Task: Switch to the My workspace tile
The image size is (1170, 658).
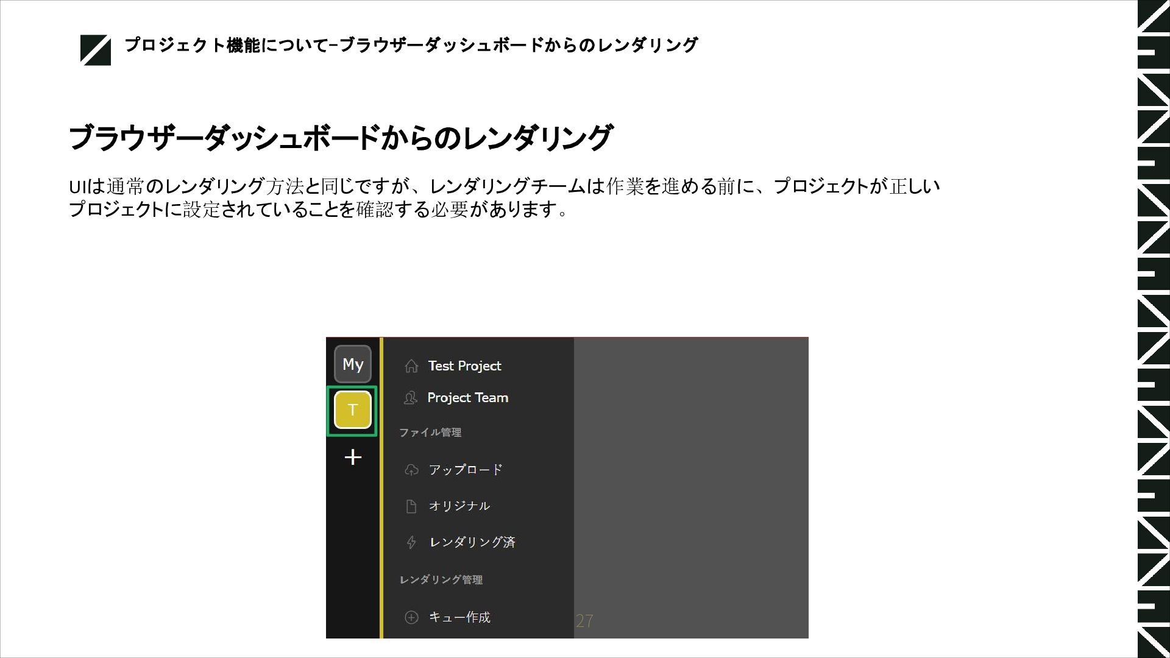Action: coord(353,364)
